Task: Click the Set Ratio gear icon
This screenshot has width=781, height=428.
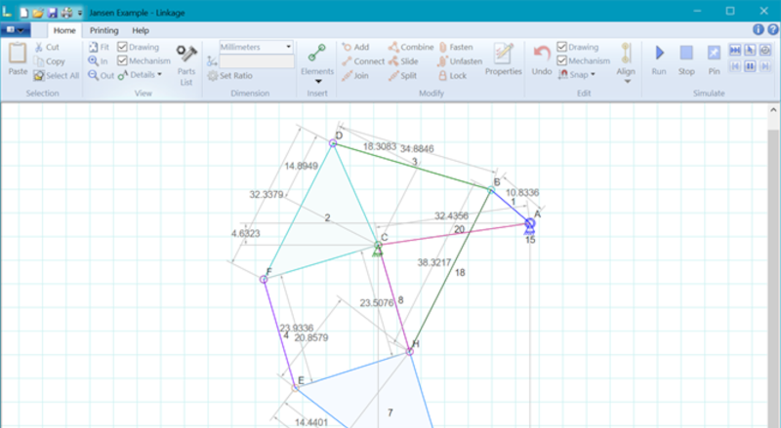Action: [213, 75]
